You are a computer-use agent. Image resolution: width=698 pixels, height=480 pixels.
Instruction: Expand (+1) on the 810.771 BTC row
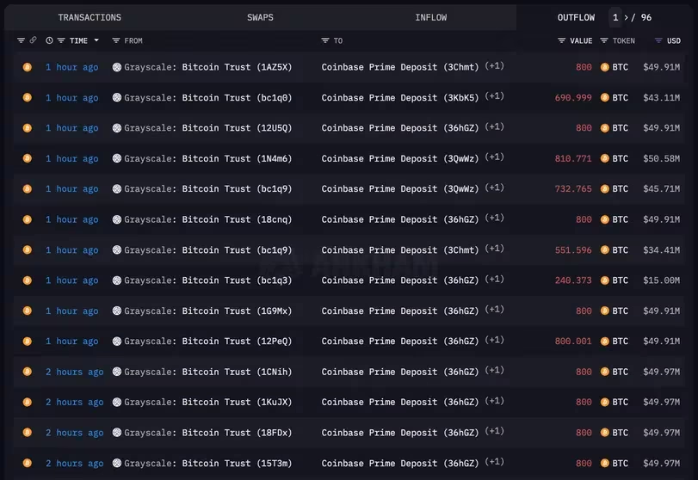(x=494, y=157)
